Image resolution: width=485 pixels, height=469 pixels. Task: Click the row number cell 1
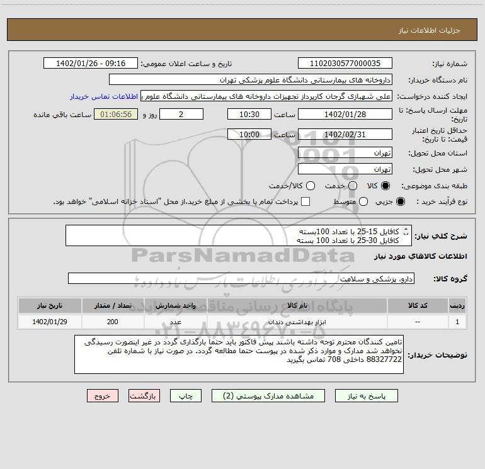457,322
